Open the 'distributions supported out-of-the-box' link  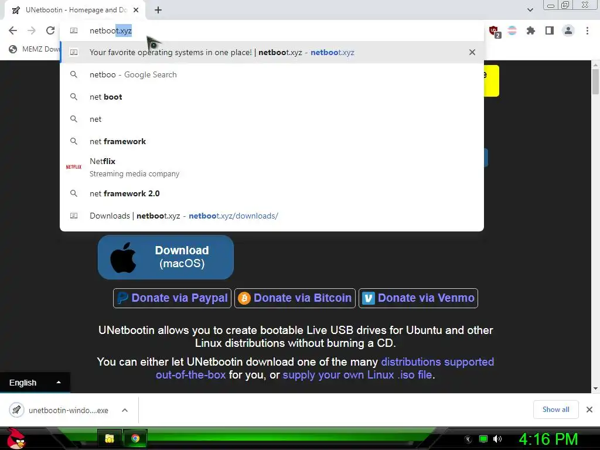[437, 362]
